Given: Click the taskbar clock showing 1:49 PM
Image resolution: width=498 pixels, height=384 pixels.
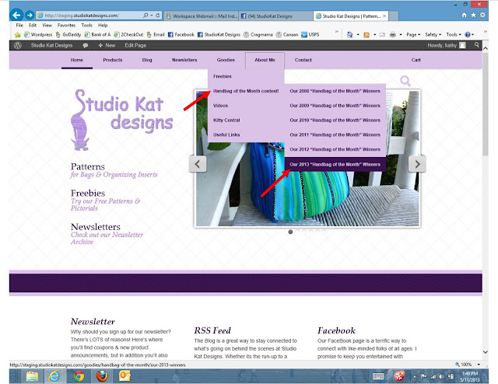Looking at the screenshot, I should (470, 376).
